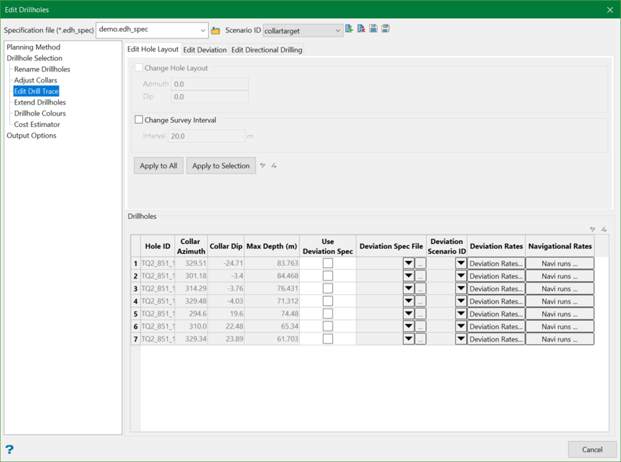Switch to the Edit Deviation tab
Screen dimensions: 621x462
[x=205, y=50]
